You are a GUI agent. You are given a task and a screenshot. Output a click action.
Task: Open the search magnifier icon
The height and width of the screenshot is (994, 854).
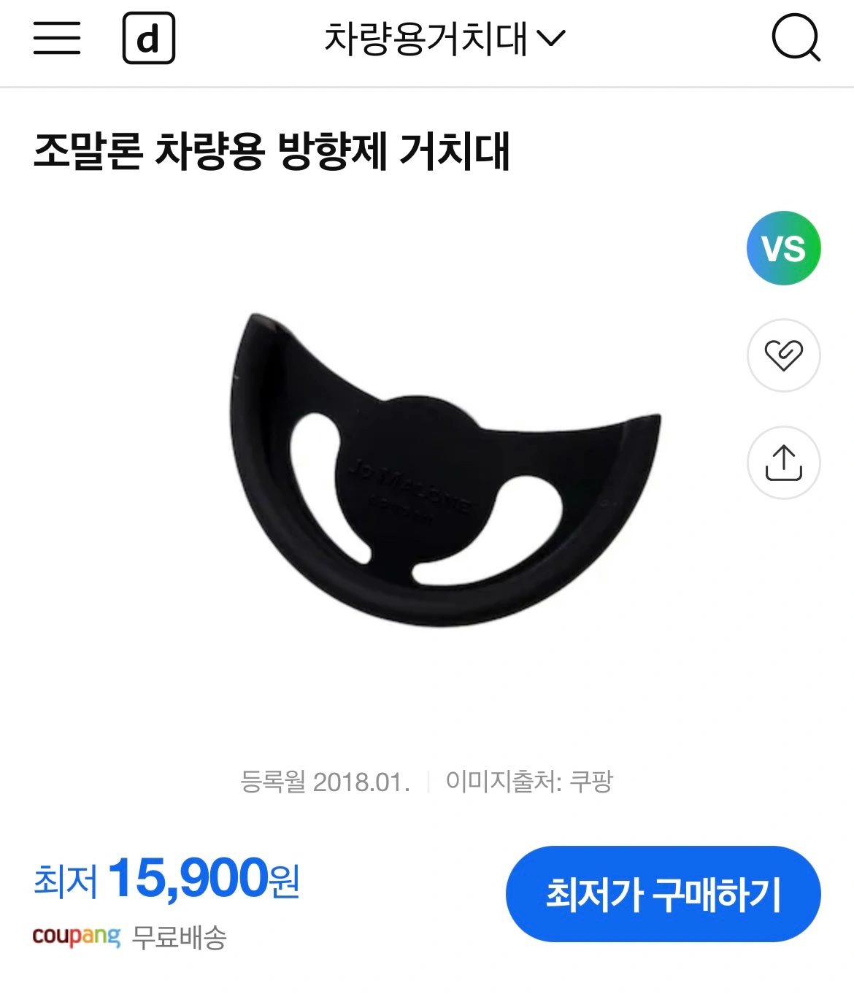click(796, 38)
